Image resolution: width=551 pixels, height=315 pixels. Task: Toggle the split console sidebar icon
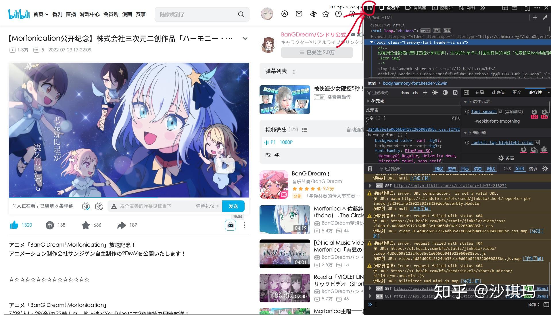(546, 304)
